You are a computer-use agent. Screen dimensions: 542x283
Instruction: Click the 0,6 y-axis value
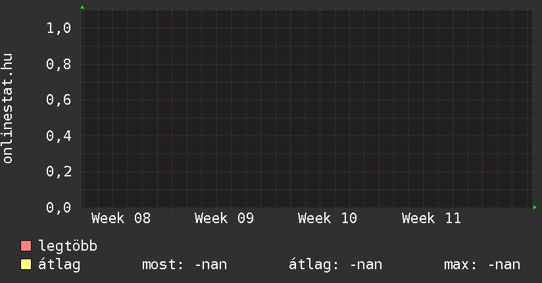59,100
